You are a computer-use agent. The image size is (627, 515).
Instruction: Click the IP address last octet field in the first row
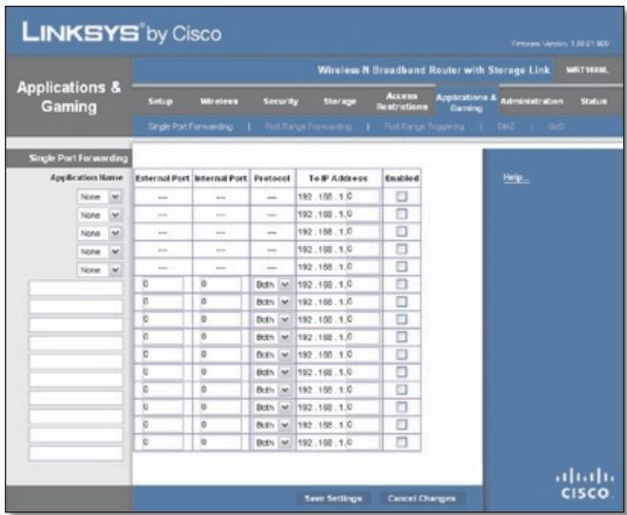[362, 196]
